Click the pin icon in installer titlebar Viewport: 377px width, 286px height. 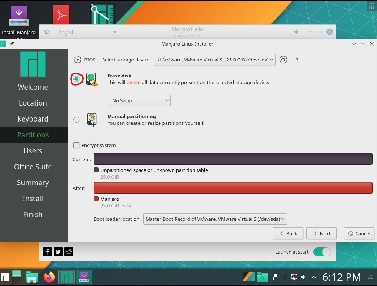12,44
